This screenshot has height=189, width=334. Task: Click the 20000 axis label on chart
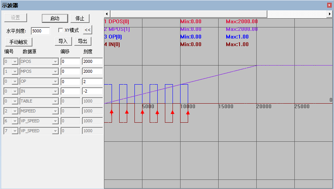coord(264,106)
